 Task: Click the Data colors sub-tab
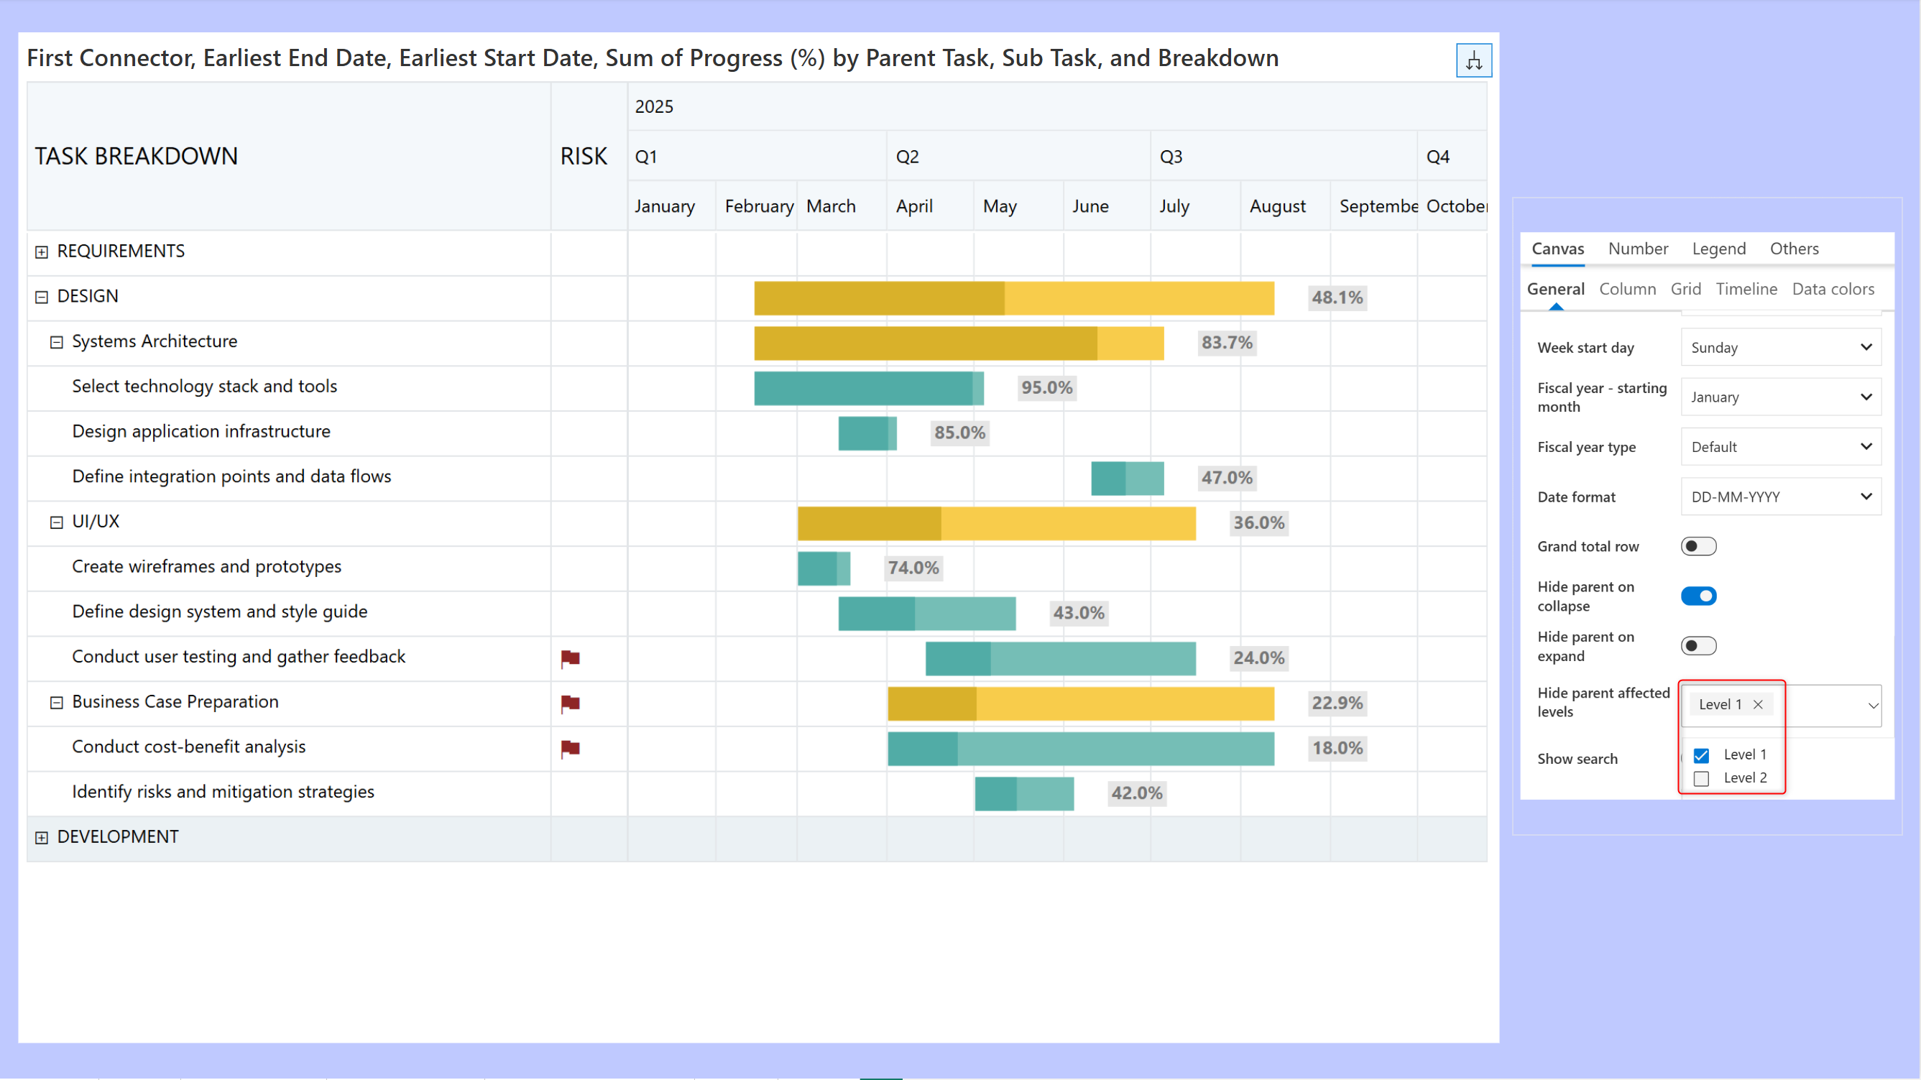[1833, 290]
